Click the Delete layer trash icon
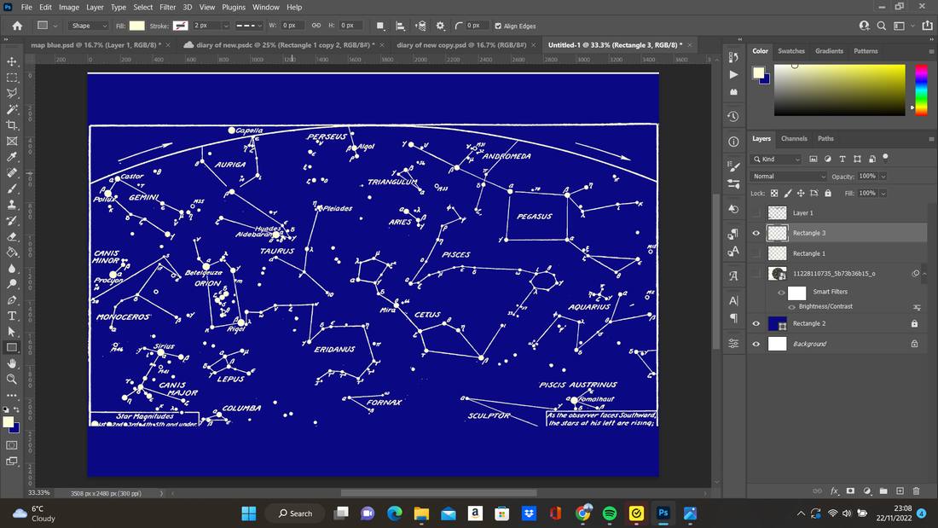The height and width of the screenshot is (528, 938). [x=916, y=490]
